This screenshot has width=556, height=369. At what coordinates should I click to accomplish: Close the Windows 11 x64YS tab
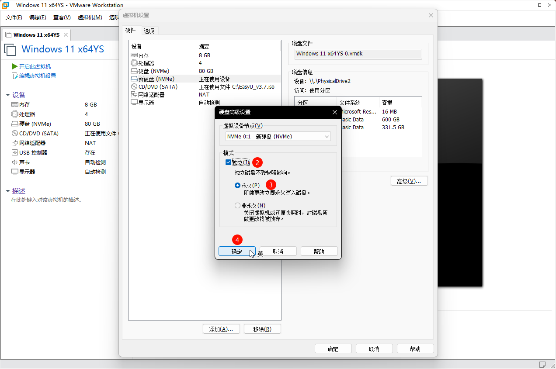66,35
